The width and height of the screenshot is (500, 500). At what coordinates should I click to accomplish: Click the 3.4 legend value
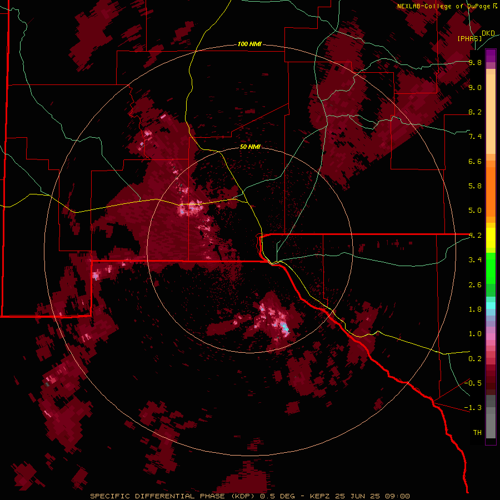pyautogui.click(x=475, y=260)
